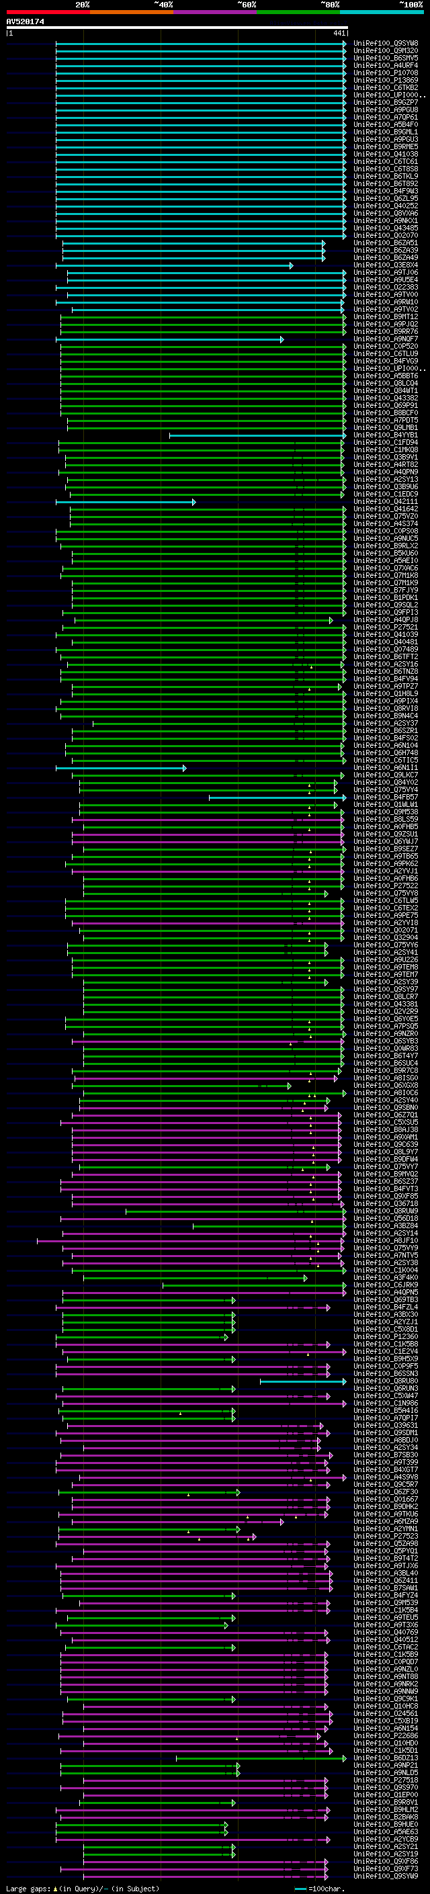Select the UniRef100_P27518 label
Screen dimensions: 430x1894
[x=385, y=1780]
